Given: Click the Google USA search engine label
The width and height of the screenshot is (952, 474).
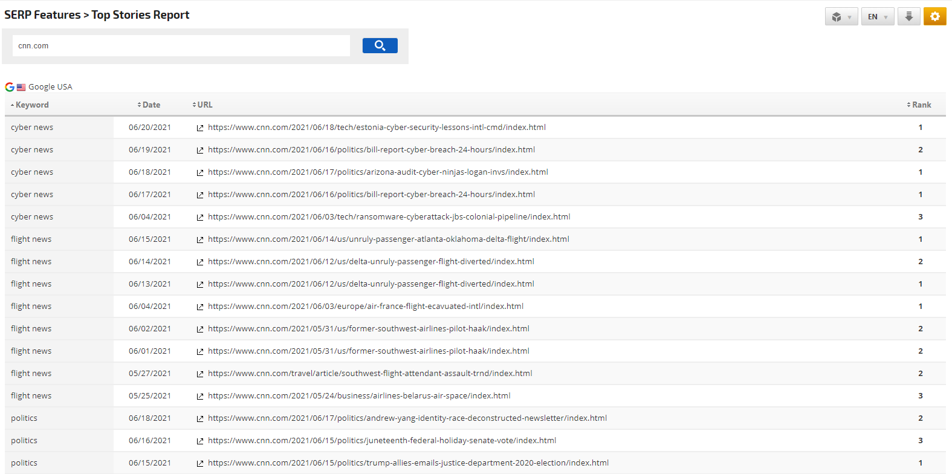Looking at the screenshot, I should (50, 87).
